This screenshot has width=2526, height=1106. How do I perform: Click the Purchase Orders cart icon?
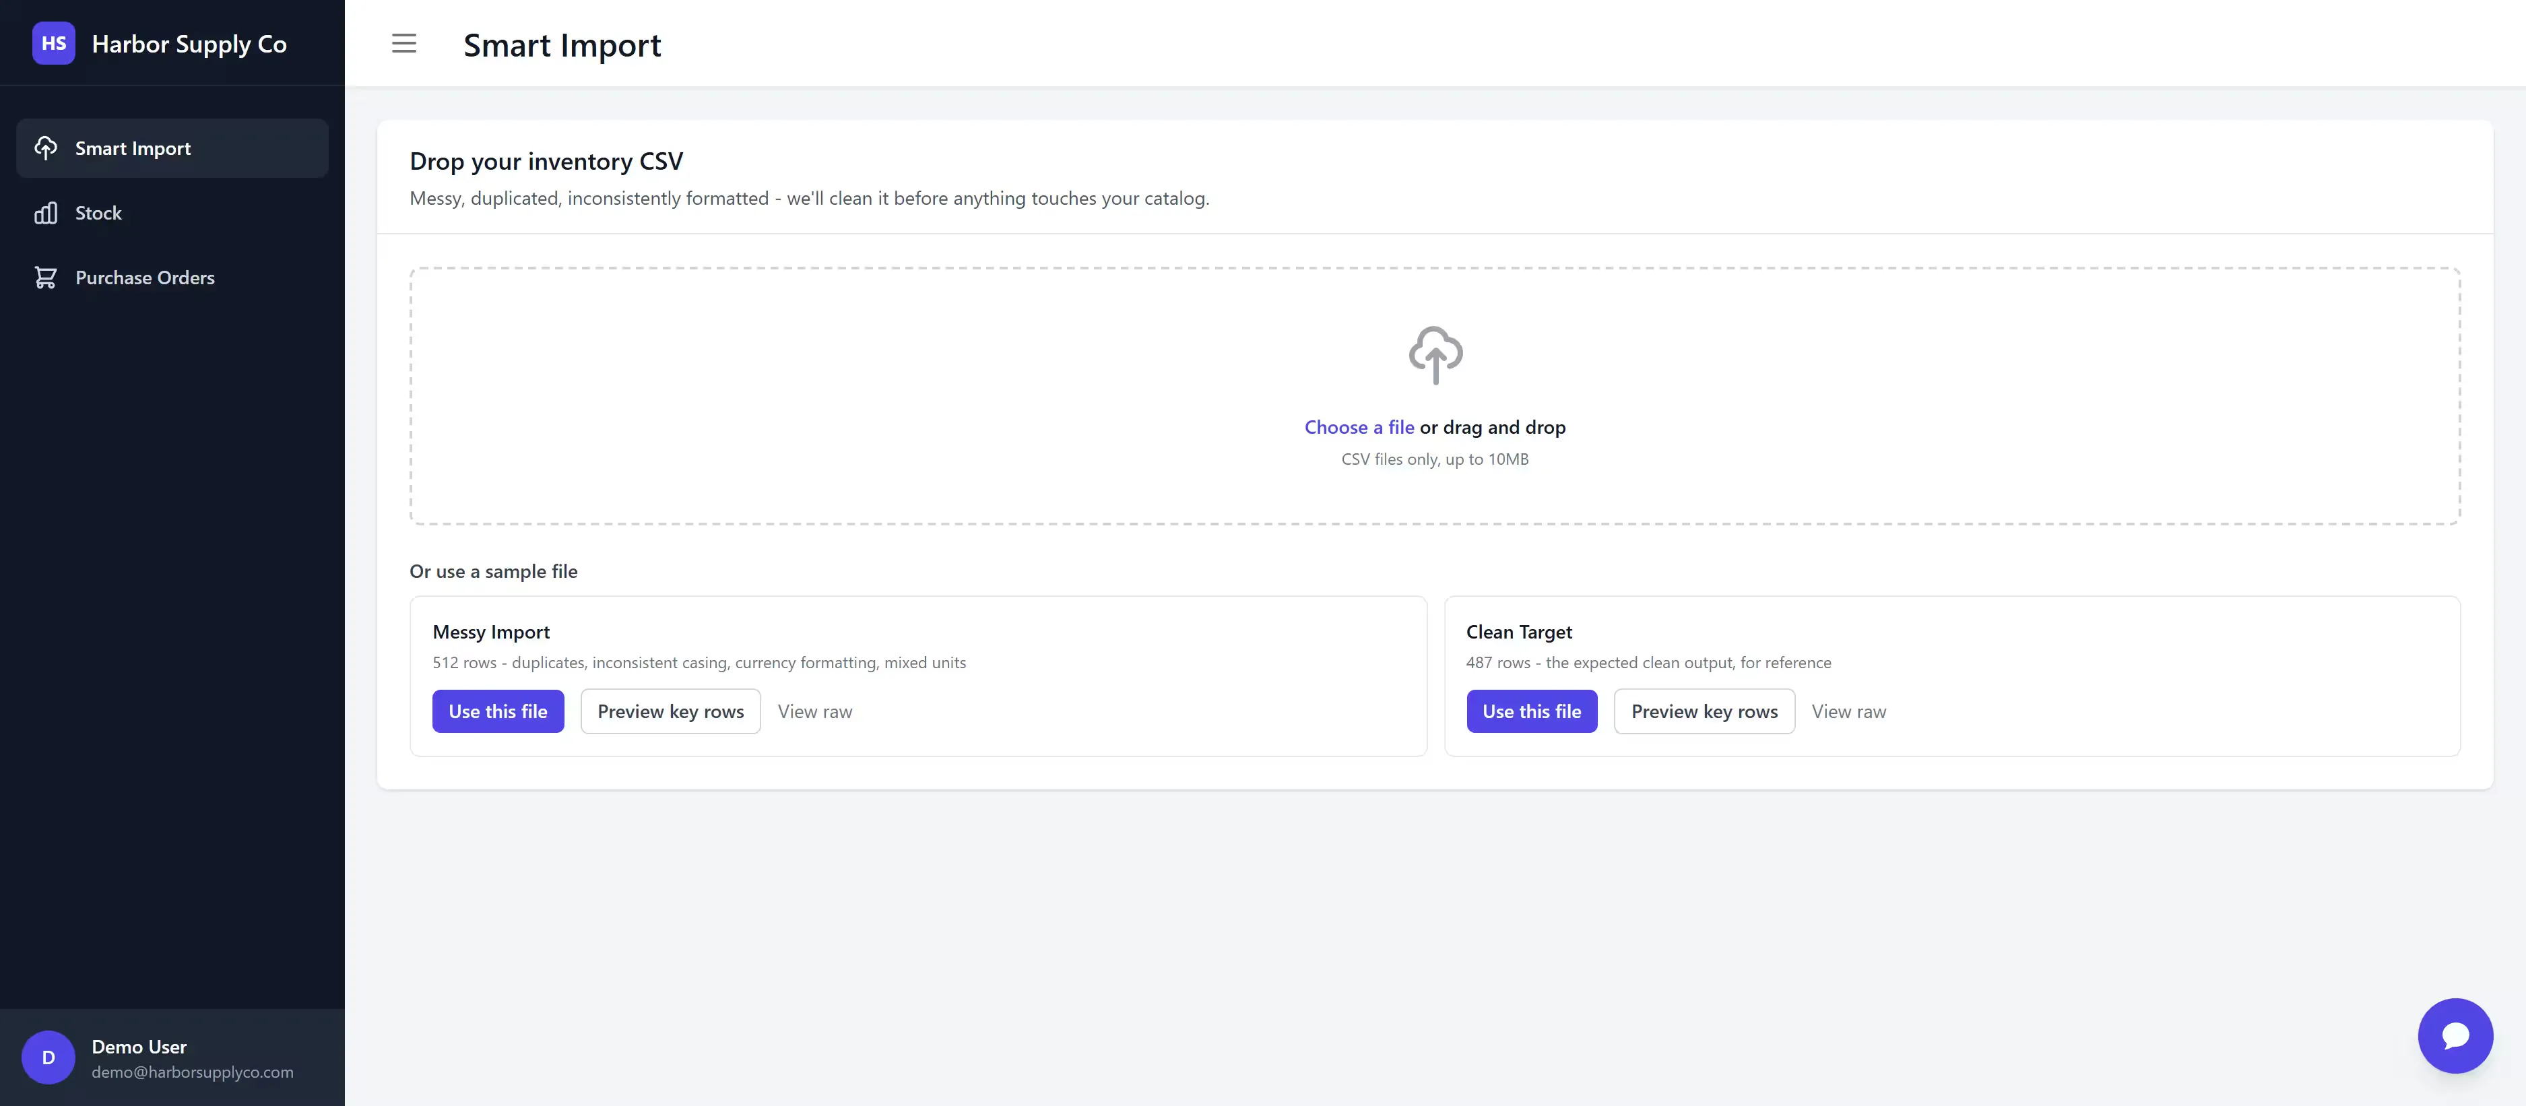pyautogui.click(x=46, y=278)
